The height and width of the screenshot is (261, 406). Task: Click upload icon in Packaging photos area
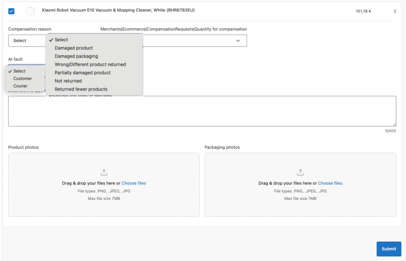(x=300, y=172)
